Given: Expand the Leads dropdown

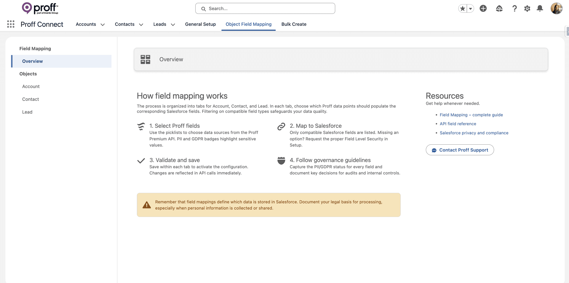Looking at the screenshot, I should [x=173, y=25].
